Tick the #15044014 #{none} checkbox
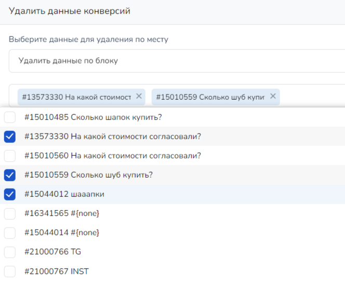 pos(10,232)
